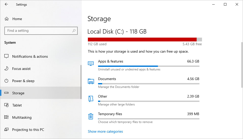Click the Tablet icon in sidebar
This screenshot has height=139, width=243.
(x=7, y=105)
